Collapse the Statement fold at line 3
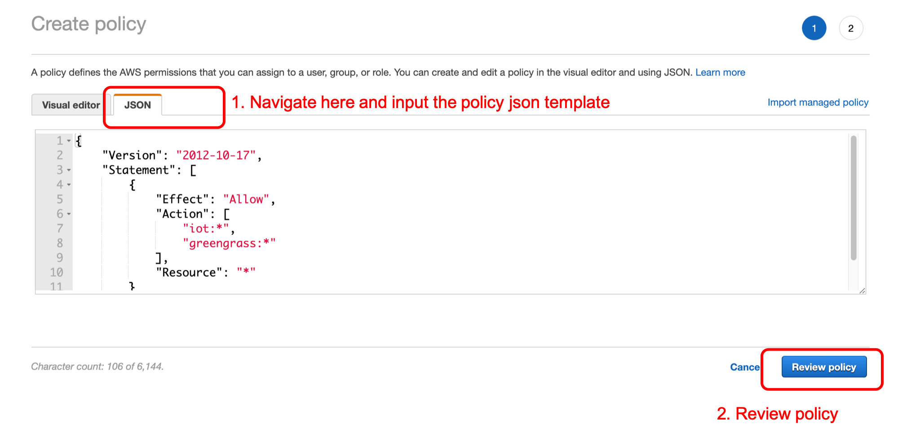 click(x=69, y=170)
